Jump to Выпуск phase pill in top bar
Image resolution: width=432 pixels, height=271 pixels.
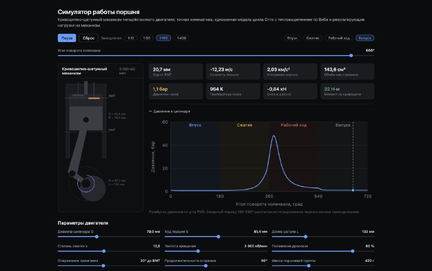point(365,38)
